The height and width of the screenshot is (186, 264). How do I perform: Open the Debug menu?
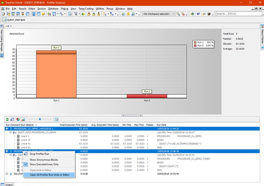65,9
